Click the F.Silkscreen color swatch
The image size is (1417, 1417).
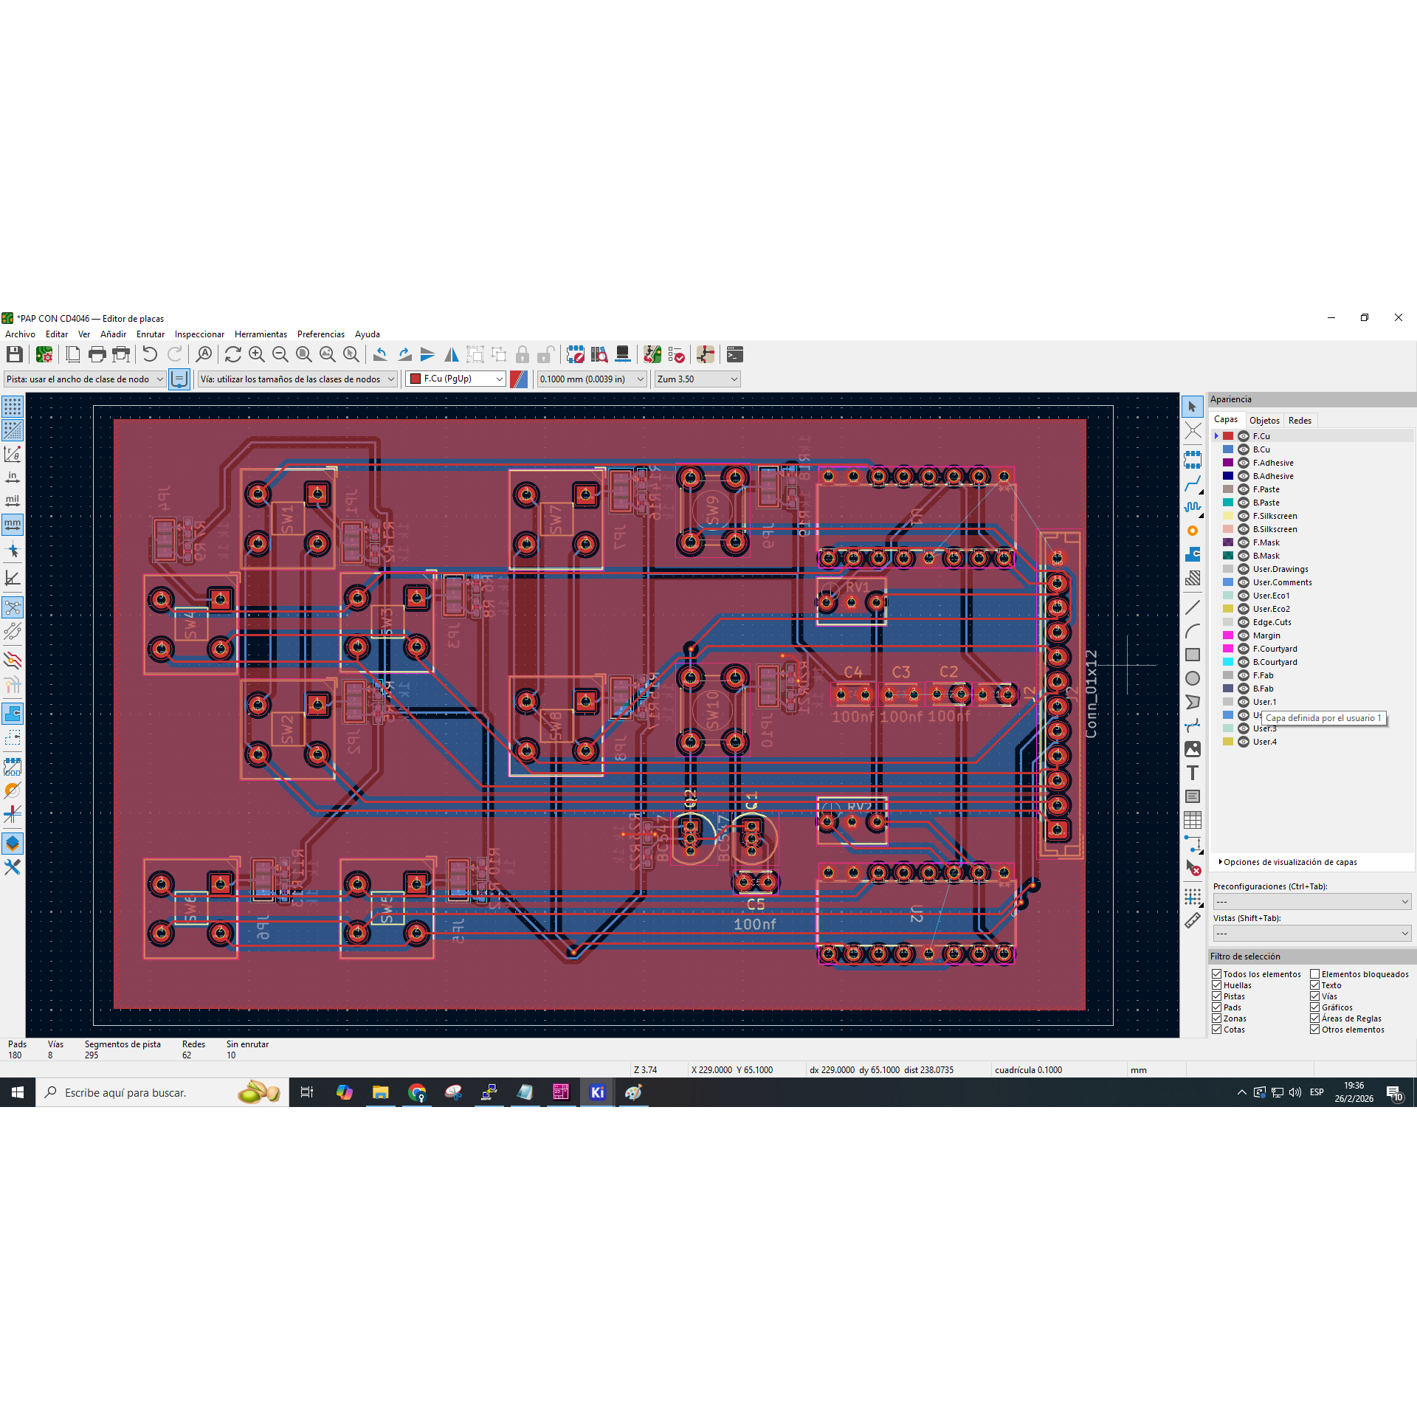(x=1228, y=516)
